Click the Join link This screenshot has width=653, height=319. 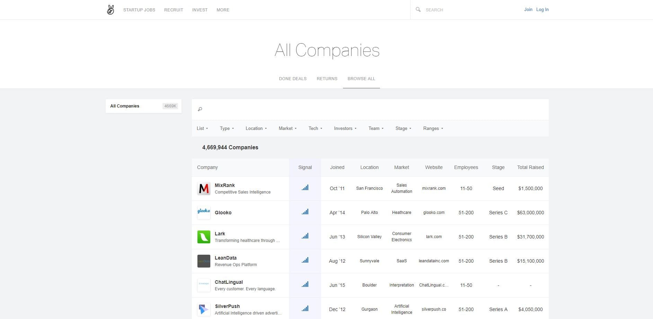click(528, 10)
